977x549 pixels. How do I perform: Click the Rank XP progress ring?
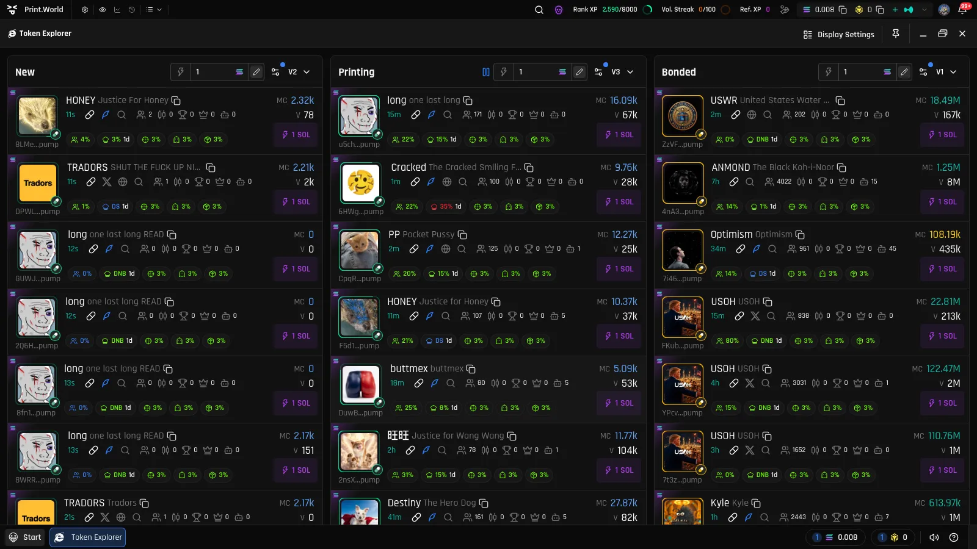point(648,10)
